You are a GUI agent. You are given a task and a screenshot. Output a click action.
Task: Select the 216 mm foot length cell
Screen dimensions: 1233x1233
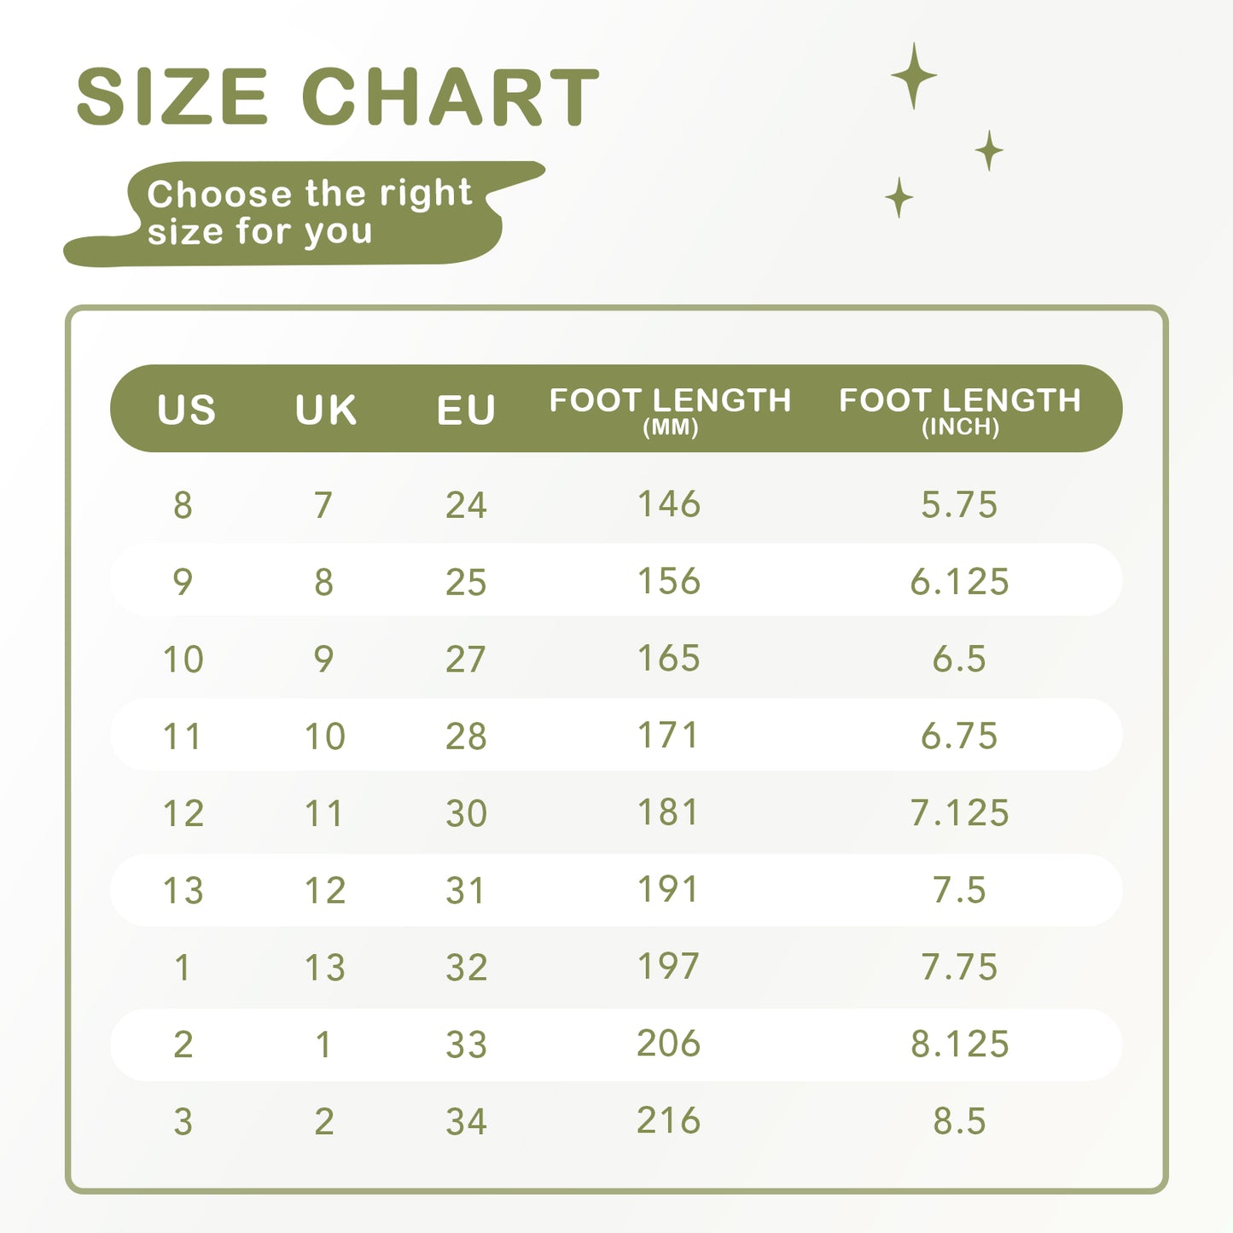pos(669,1121)
